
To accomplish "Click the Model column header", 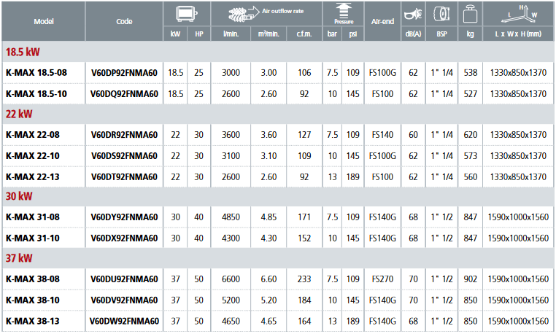I will click(x=44, y=21).
